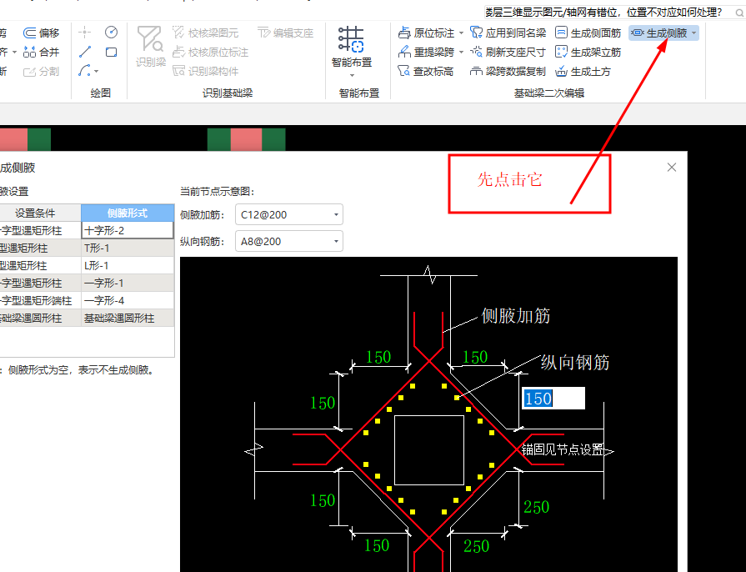Click the 150 value input field
Viewport: 746px width, 572px height.
pyautogui.click(x=553, y=399)
